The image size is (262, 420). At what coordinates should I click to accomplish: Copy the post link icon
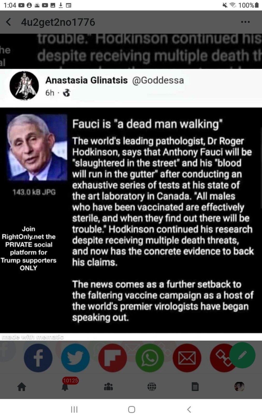222,358
